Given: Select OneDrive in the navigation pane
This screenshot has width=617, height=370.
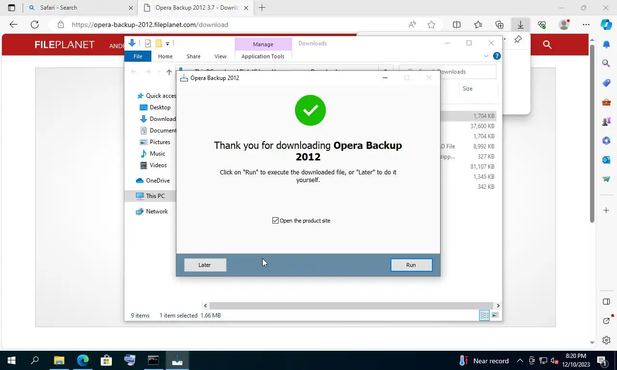Looking at the screenshot, I should pos(153,181).
